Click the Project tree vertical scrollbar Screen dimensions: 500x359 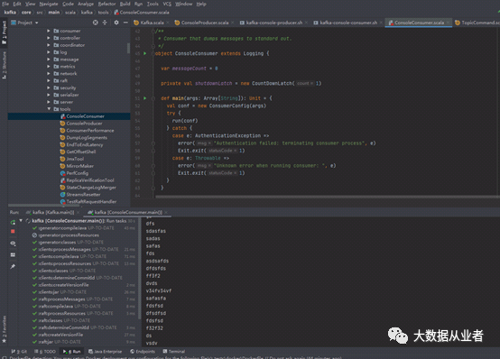click(x=128, y=48)
